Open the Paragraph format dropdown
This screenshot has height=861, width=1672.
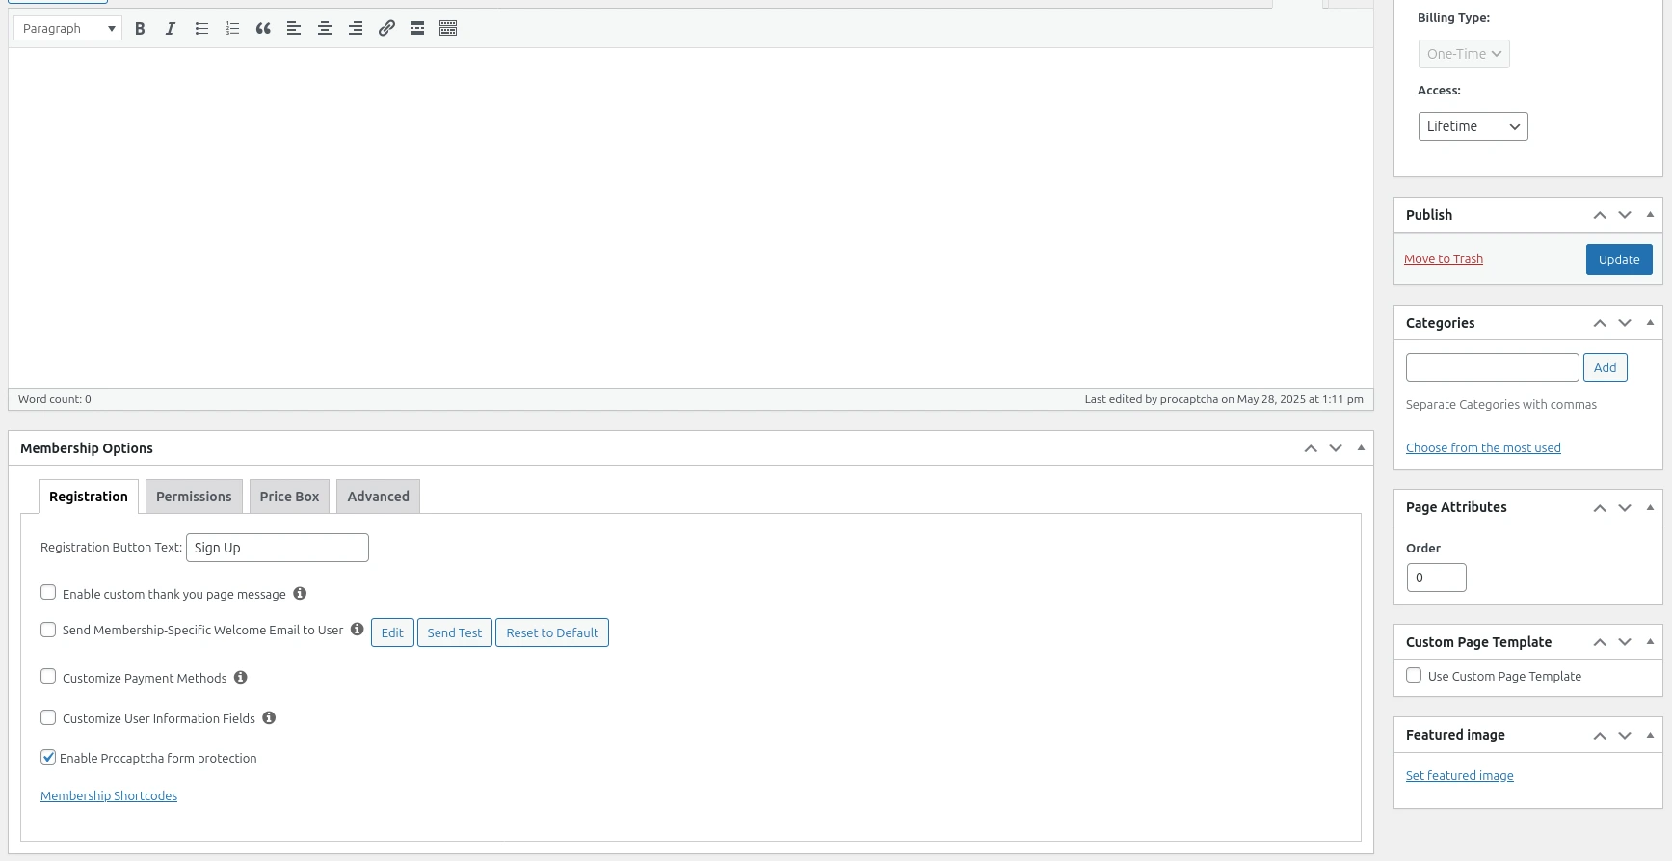click(x=67, y=29)
